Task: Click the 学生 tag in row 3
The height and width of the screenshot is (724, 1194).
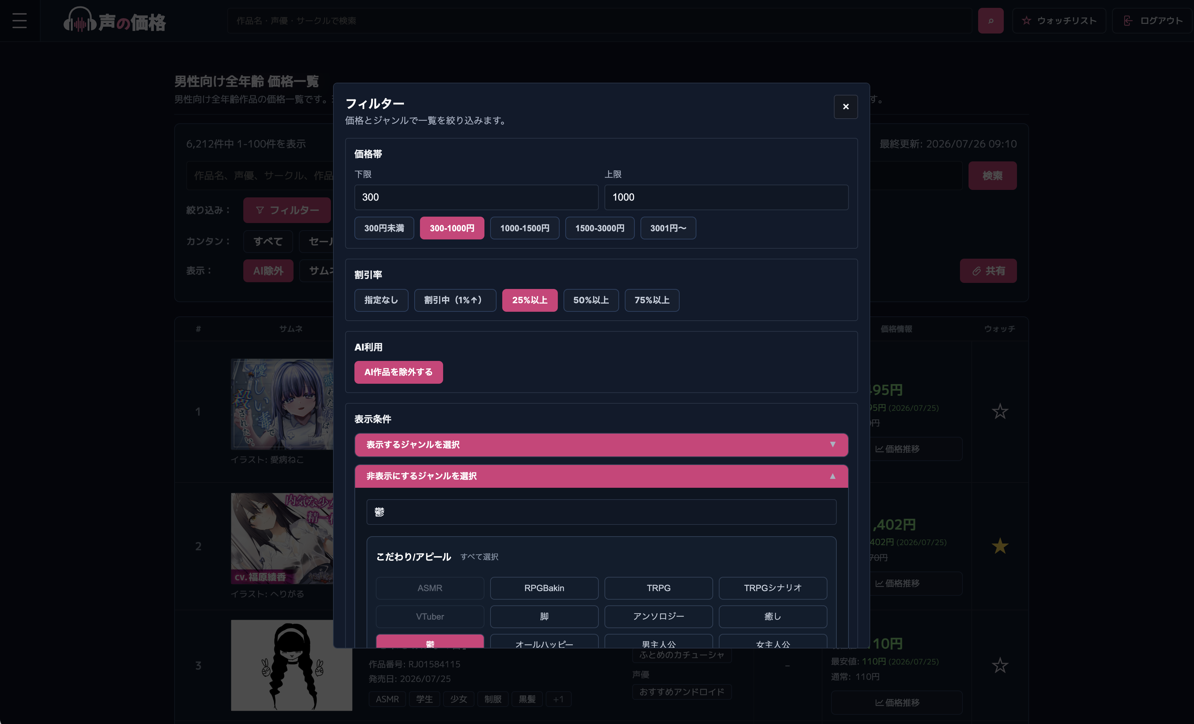Action: point(424,699)
